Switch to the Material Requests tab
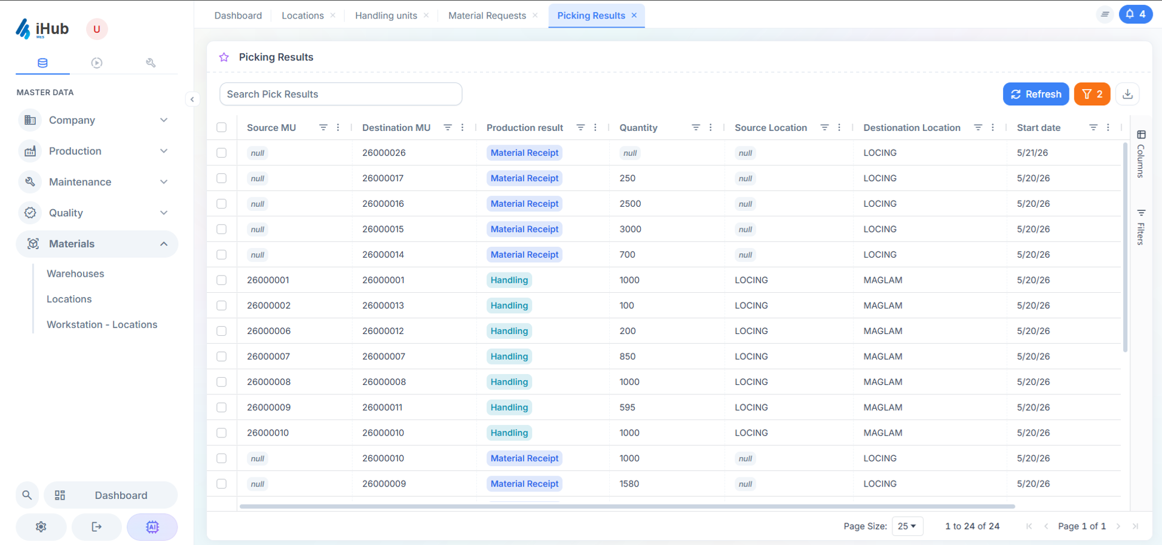This screenshot has height=545, width=1162. point(487,16)
